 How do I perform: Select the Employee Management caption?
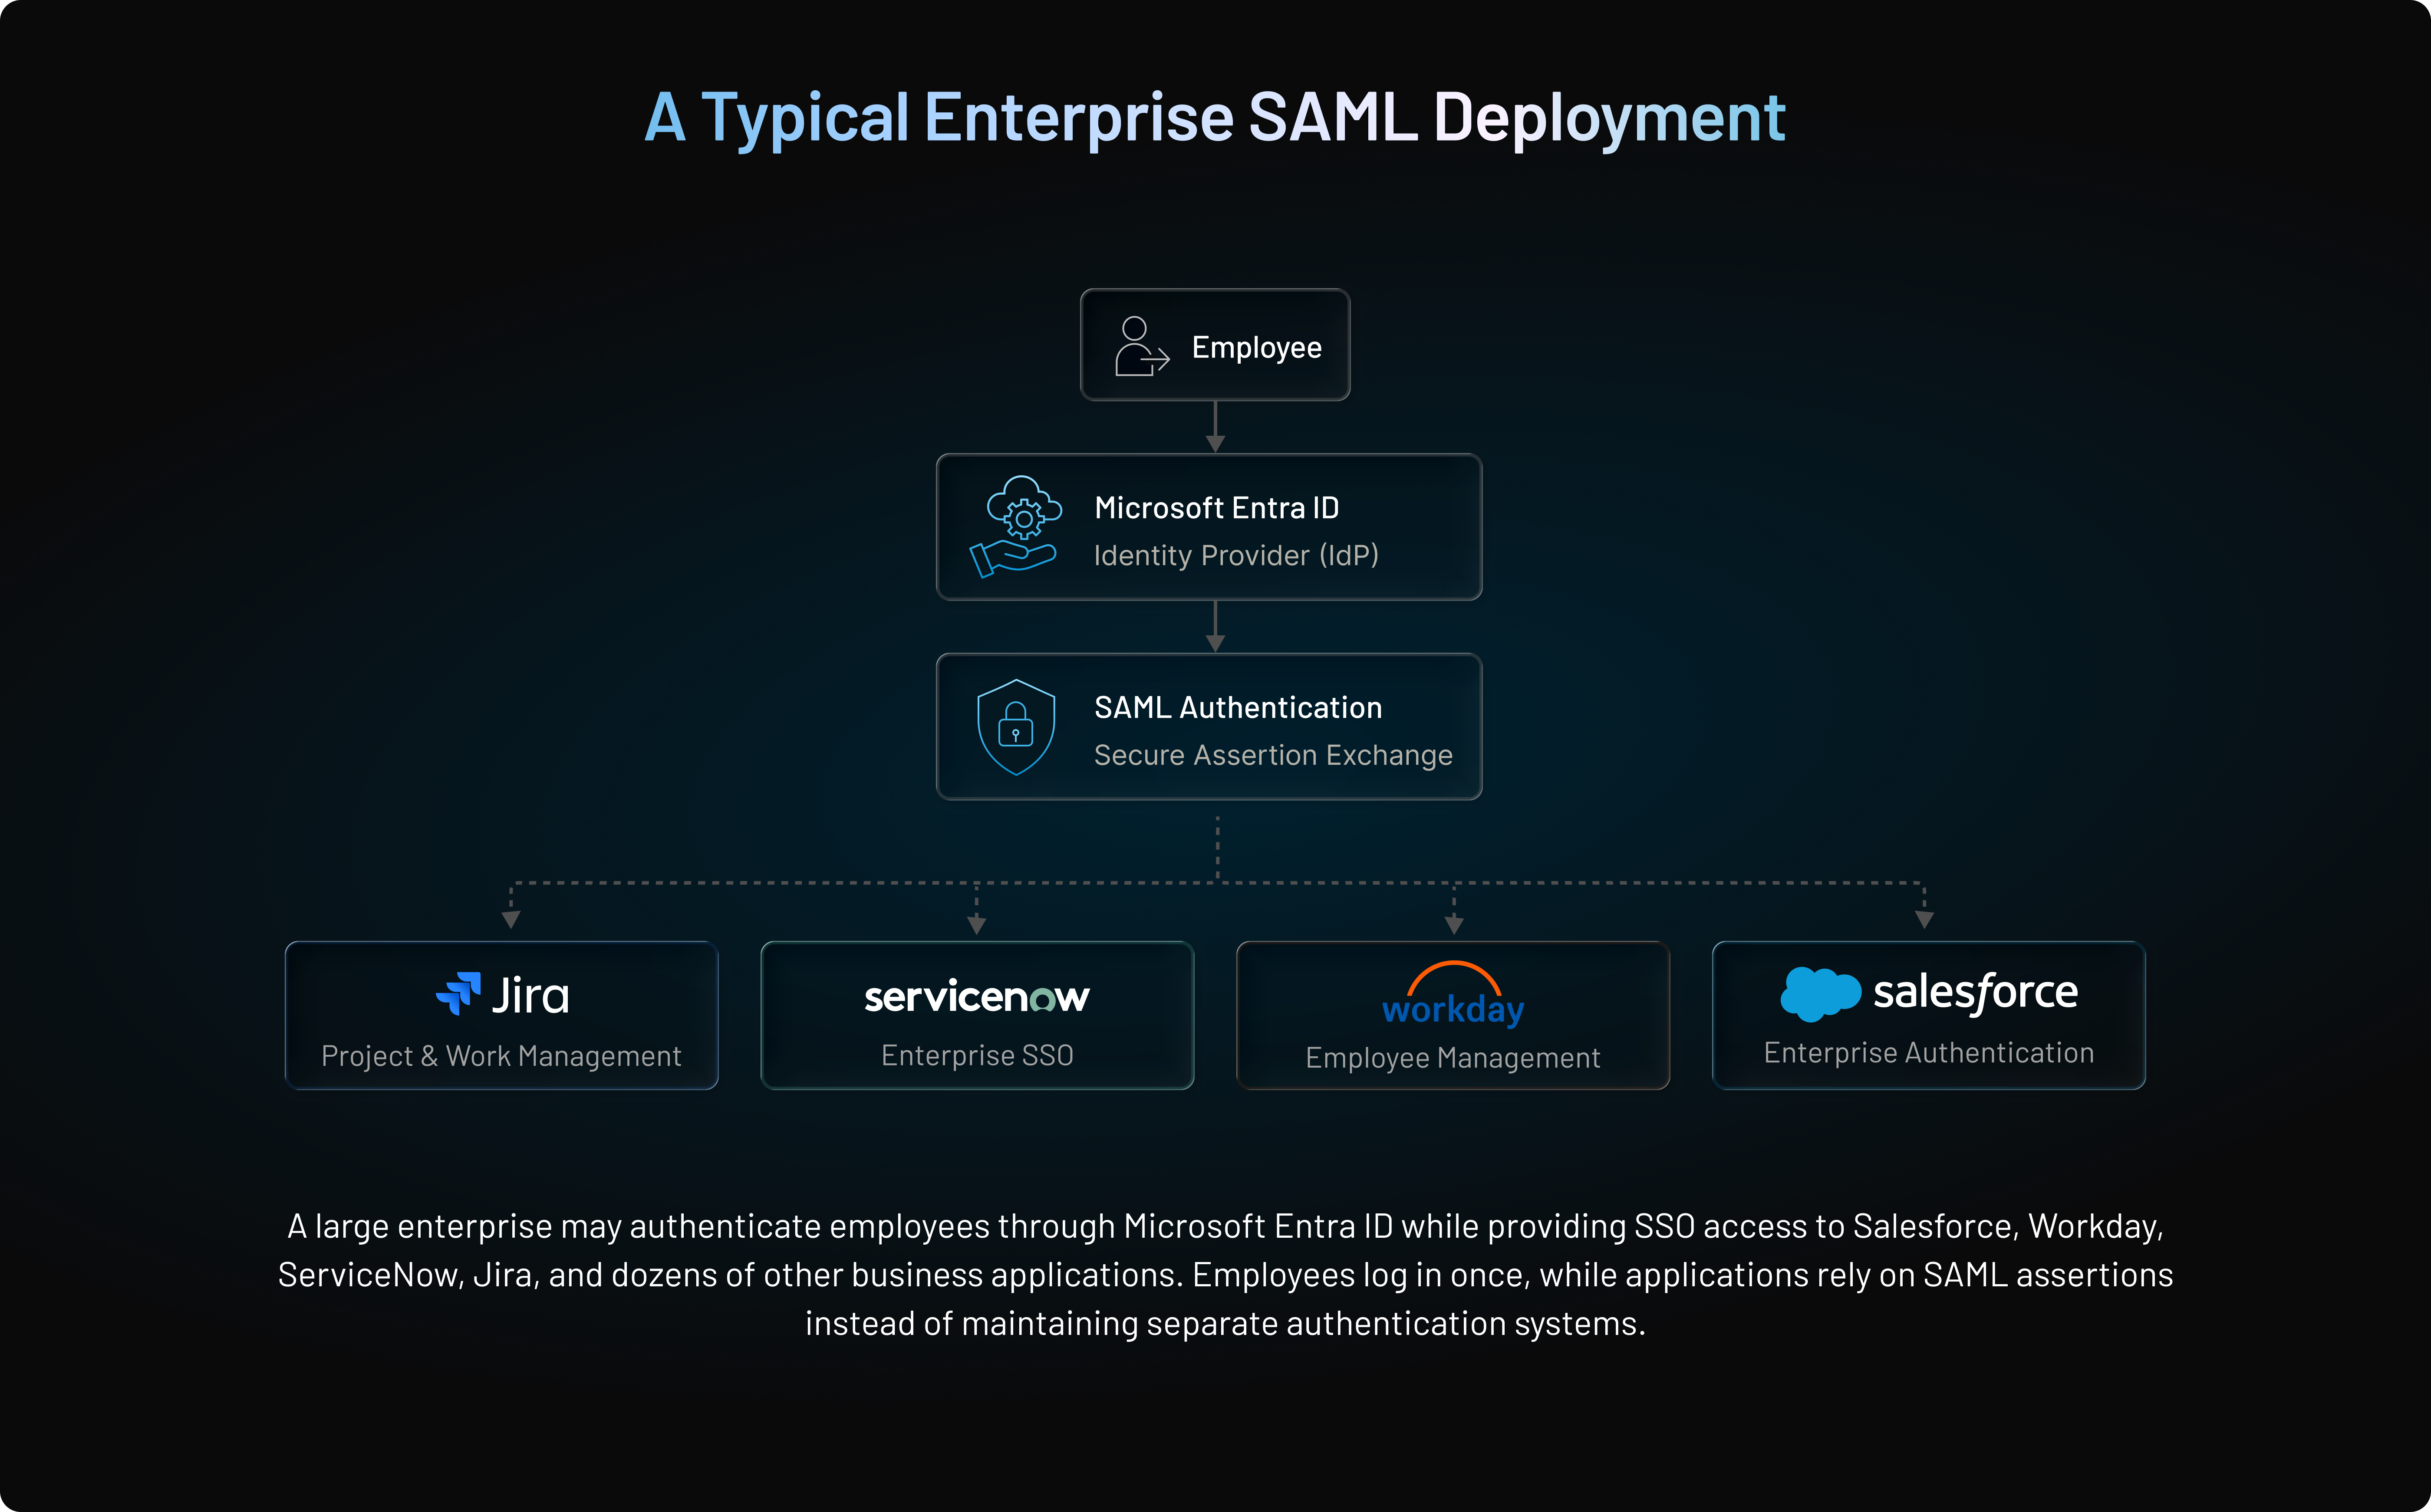[1453, 1058]
